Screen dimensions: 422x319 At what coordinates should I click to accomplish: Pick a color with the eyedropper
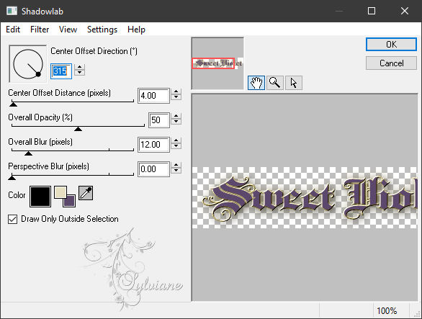click(86, 193)
